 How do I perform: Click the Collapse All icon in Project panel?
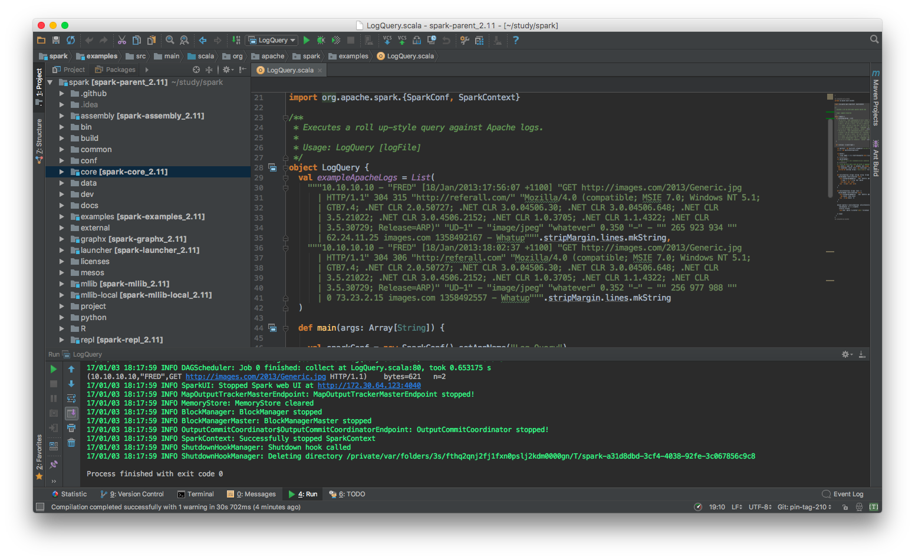click(209, 70)
